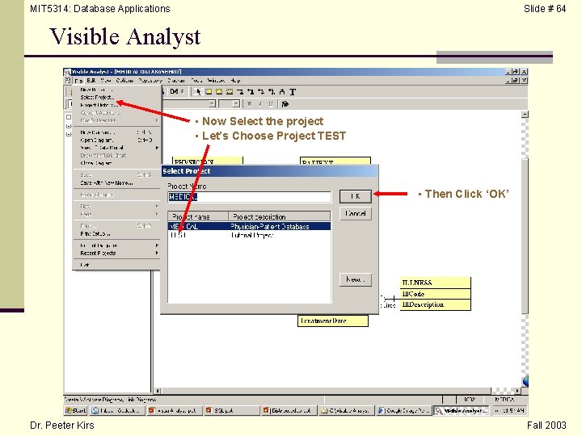This screenshot has width=582, height=436.
Task: Click OK in Select Project dialog
Action: [x=355, y=196]
